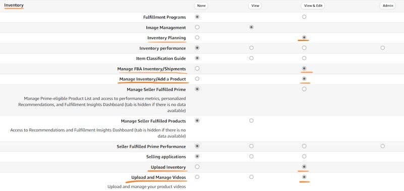
Task: Click the Seller Fulfilled Prime Performance label
Action: click(x=151, y=147)
